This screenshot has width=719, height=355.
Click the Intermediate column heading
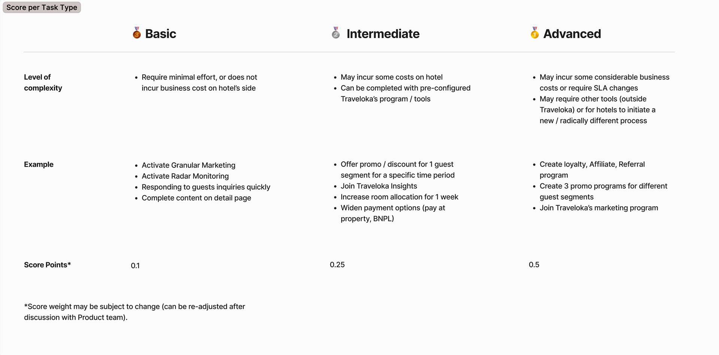click(383, 34)
